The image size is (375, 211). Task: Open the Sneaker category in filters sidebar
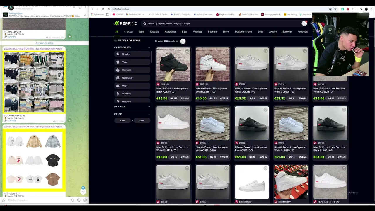tap(132, 54)
